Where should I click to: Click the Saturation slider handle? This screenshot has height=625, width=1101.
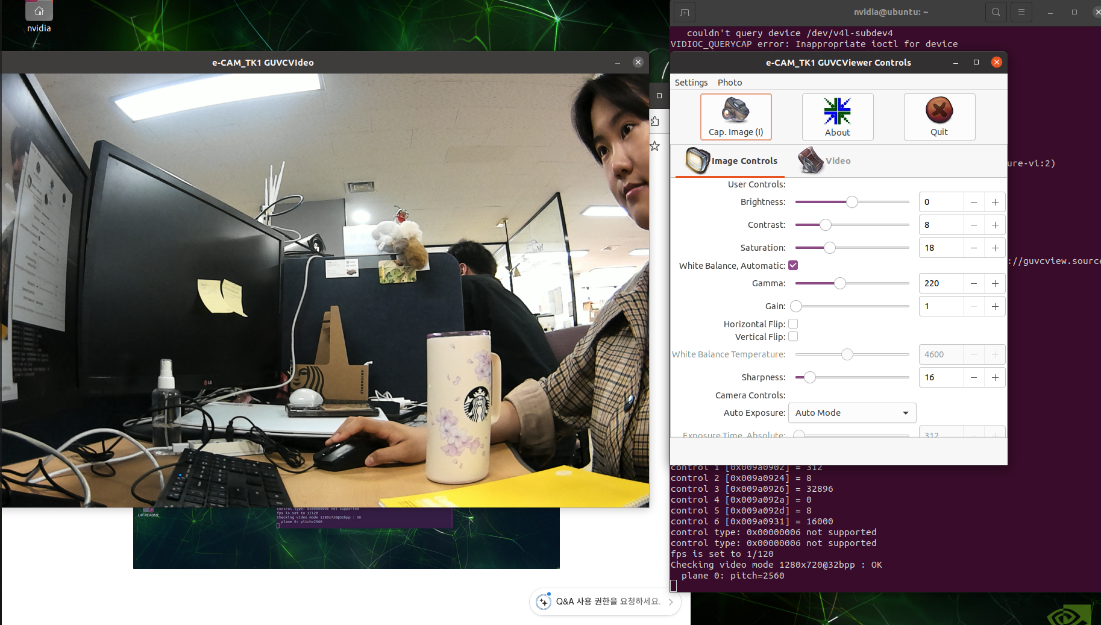pos(830,248)
